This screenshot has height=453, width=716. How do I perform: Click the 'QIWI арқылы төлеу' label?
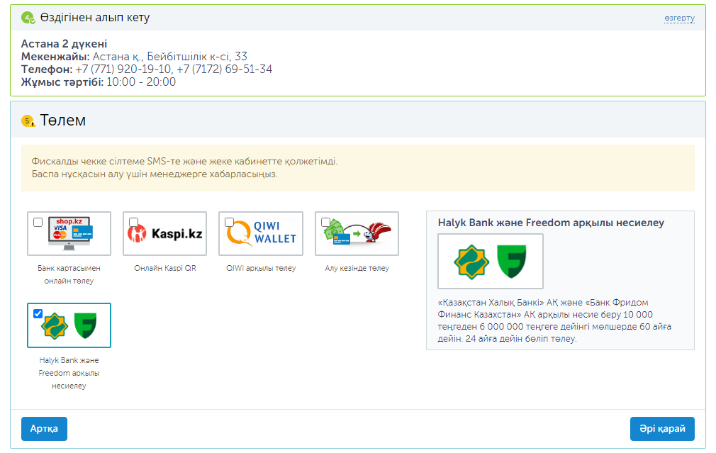click(260, 269)
